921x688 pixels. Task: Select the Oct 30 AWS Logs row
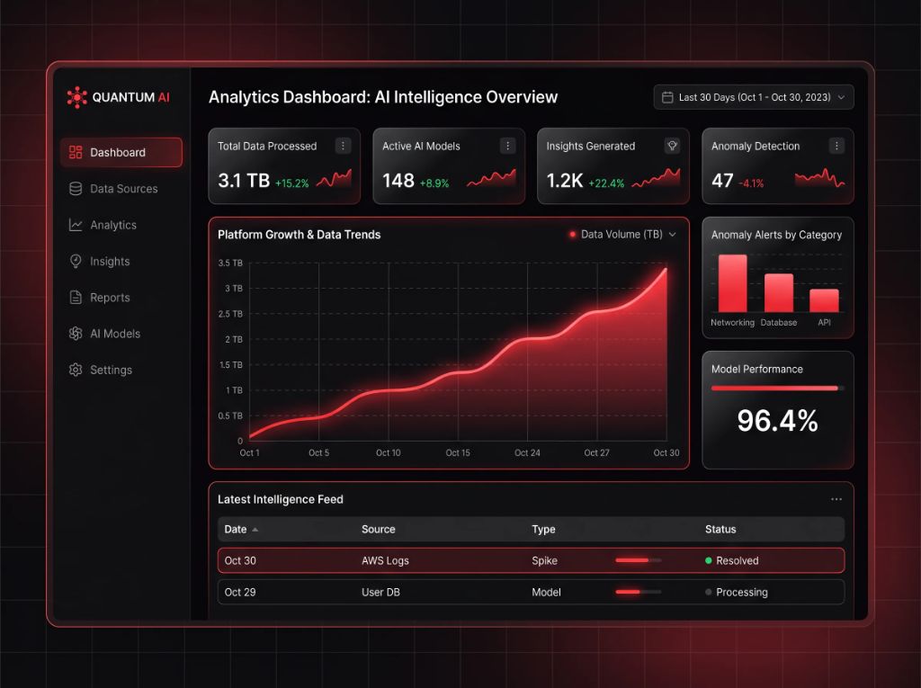point(531,560)
